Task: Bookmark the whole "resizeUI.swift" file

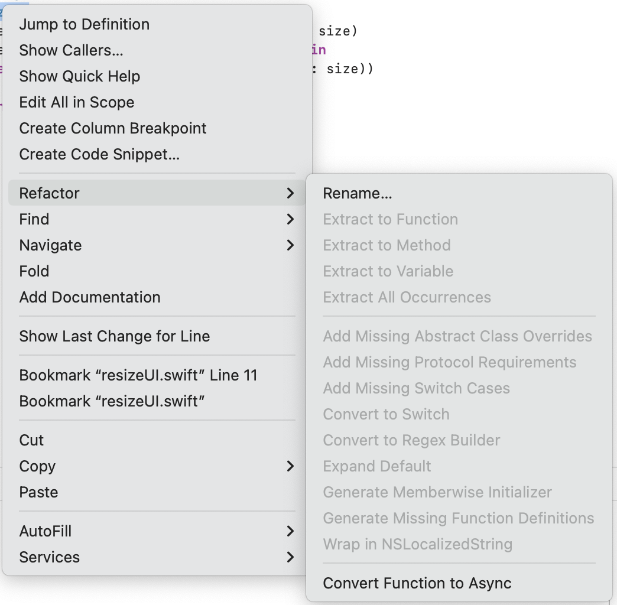Action: click(x=112, y=401)
